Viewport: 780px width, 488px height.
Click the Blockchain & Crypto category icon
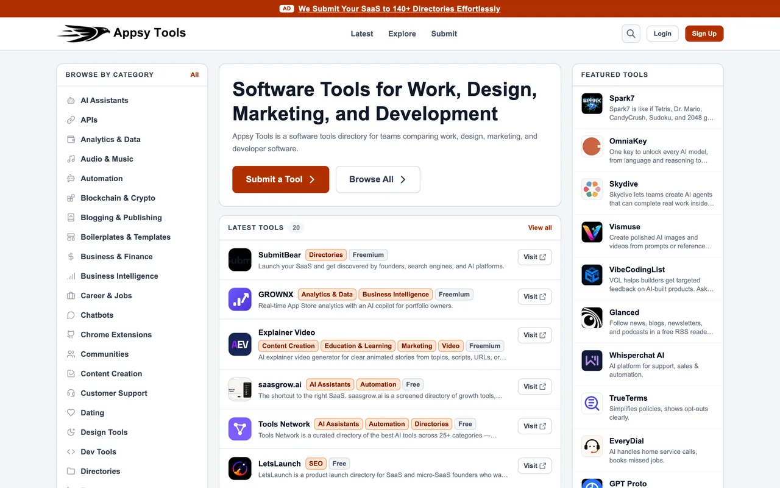[x=71, y=198]
